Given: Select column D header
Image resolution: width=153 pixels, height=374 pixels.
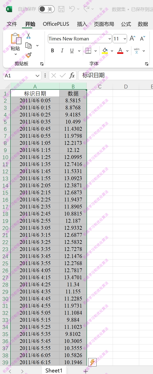Looking at the screenshot, I should pyautogui.click(x=126, y=86).
